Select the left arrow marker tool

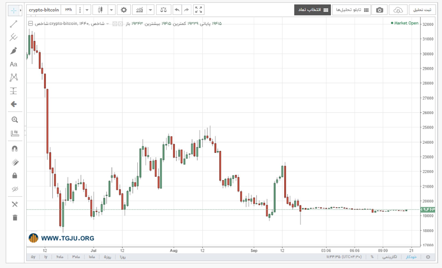[14, 104]
